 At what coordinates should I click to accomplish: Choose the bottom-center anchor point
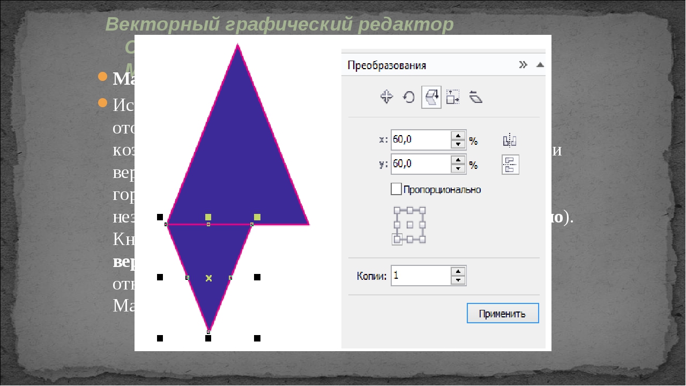click(410, 240)
